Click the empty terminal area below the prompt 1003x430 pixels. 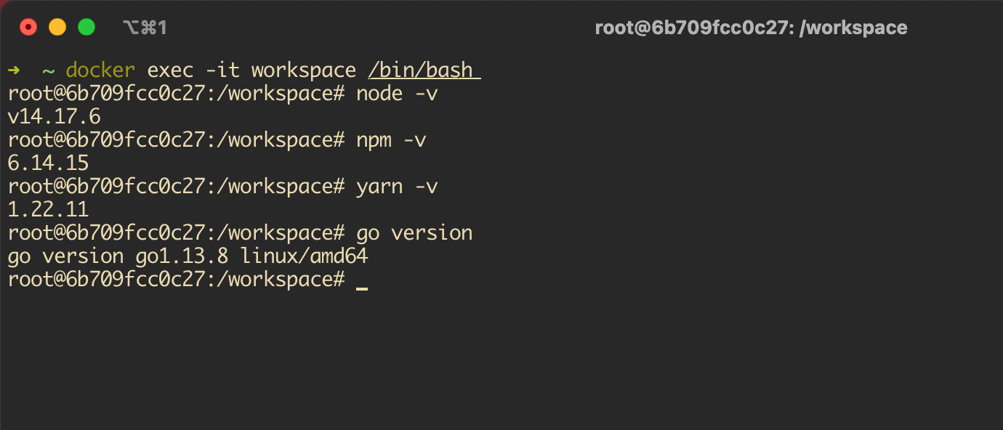501,360
